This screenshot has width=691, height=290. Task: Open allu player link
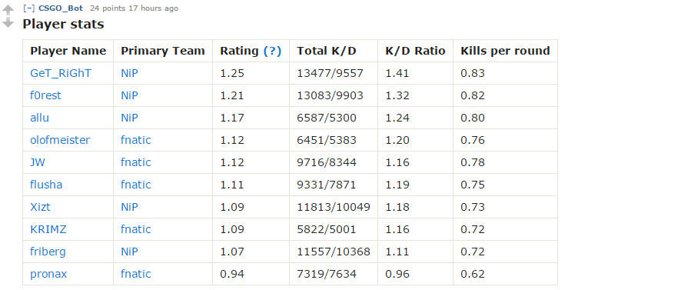coord(40,118)
